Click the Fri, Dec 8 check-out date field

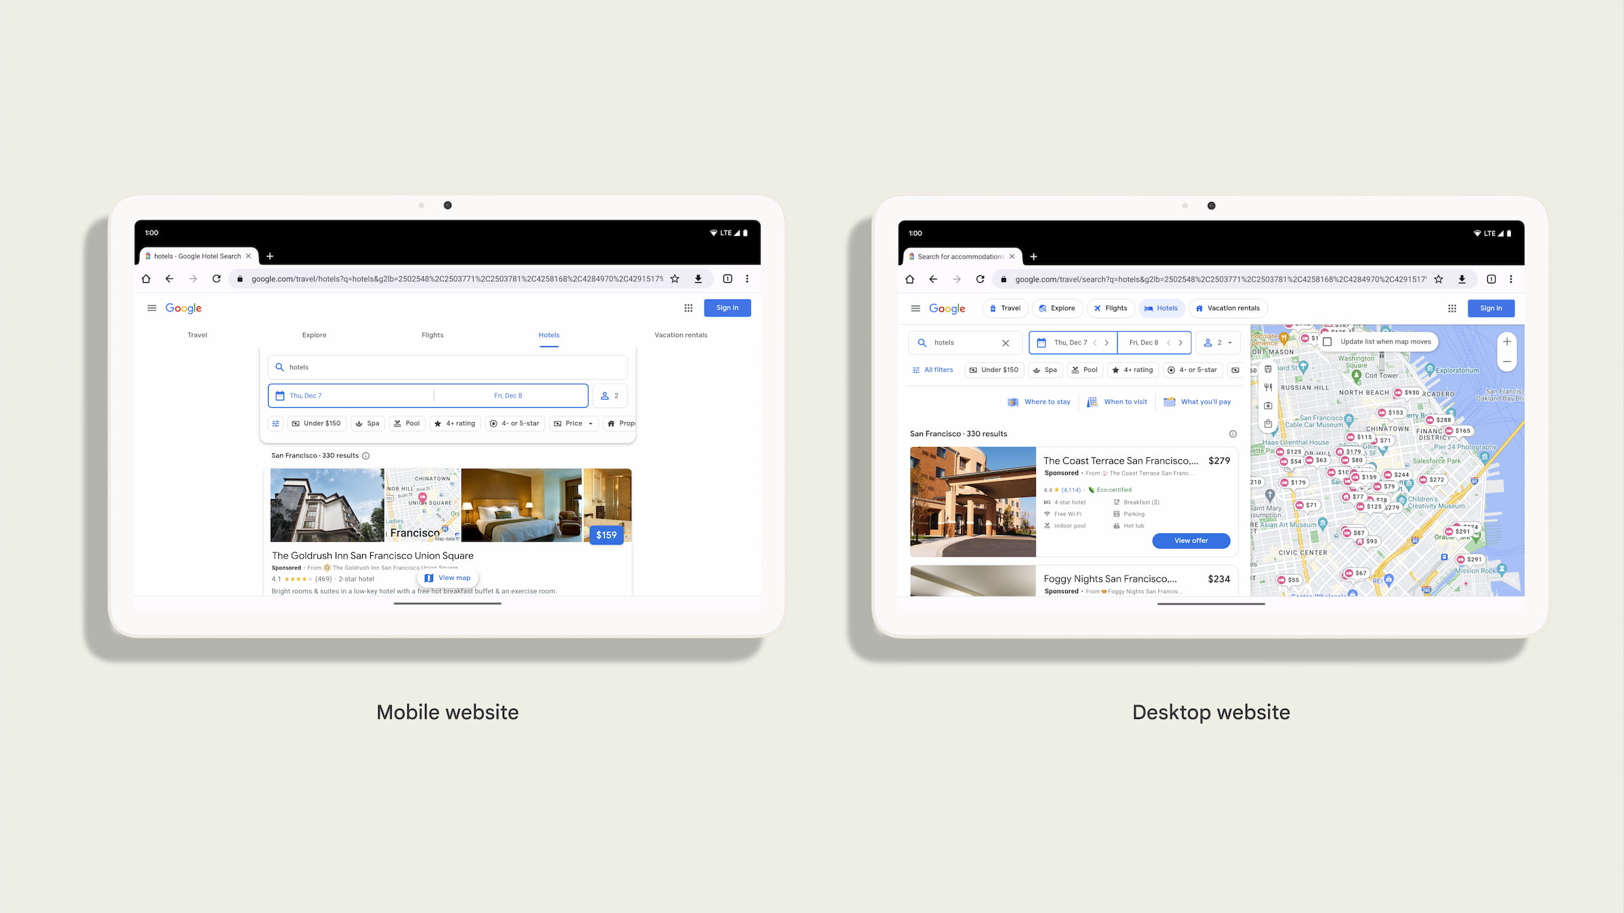point(507,396)
